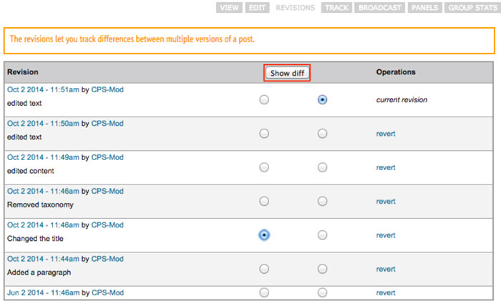Open the Oct 2 2014 11:51am revision link
Image resolution: width=501 pixels, height=306 pixels.
(x=43, y=90)
